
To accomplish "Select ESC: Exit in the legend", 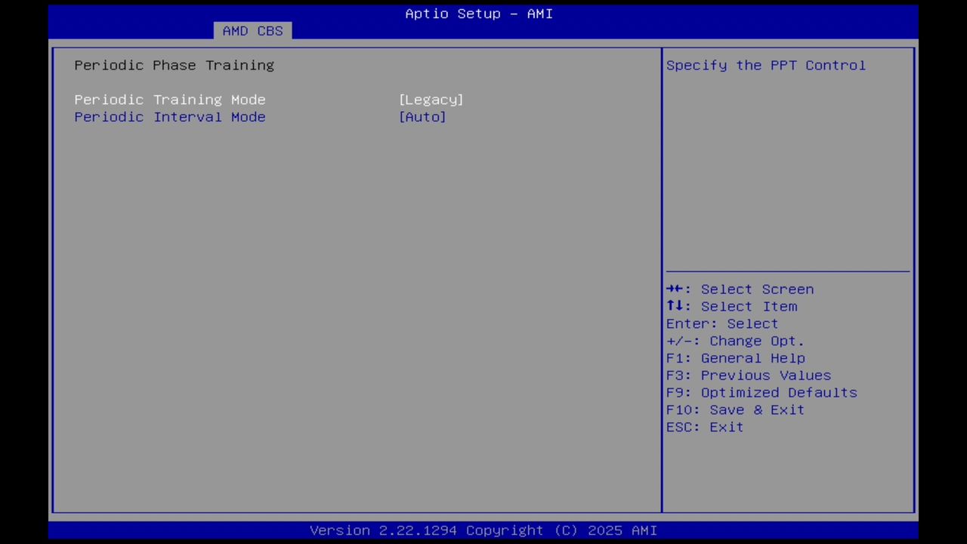I will (x=703, y=427).
